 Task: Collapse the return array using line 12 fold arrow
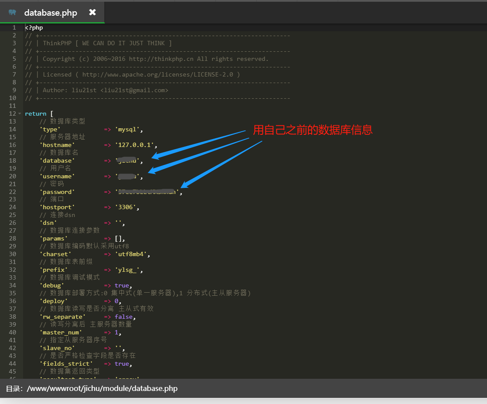(20, 113)
